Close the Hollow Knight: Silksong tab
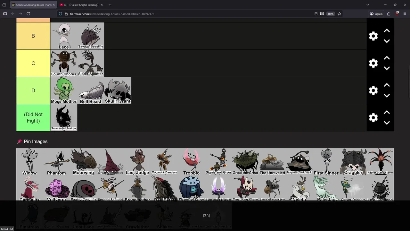This screenshot has width=410, height=231. 102,5
